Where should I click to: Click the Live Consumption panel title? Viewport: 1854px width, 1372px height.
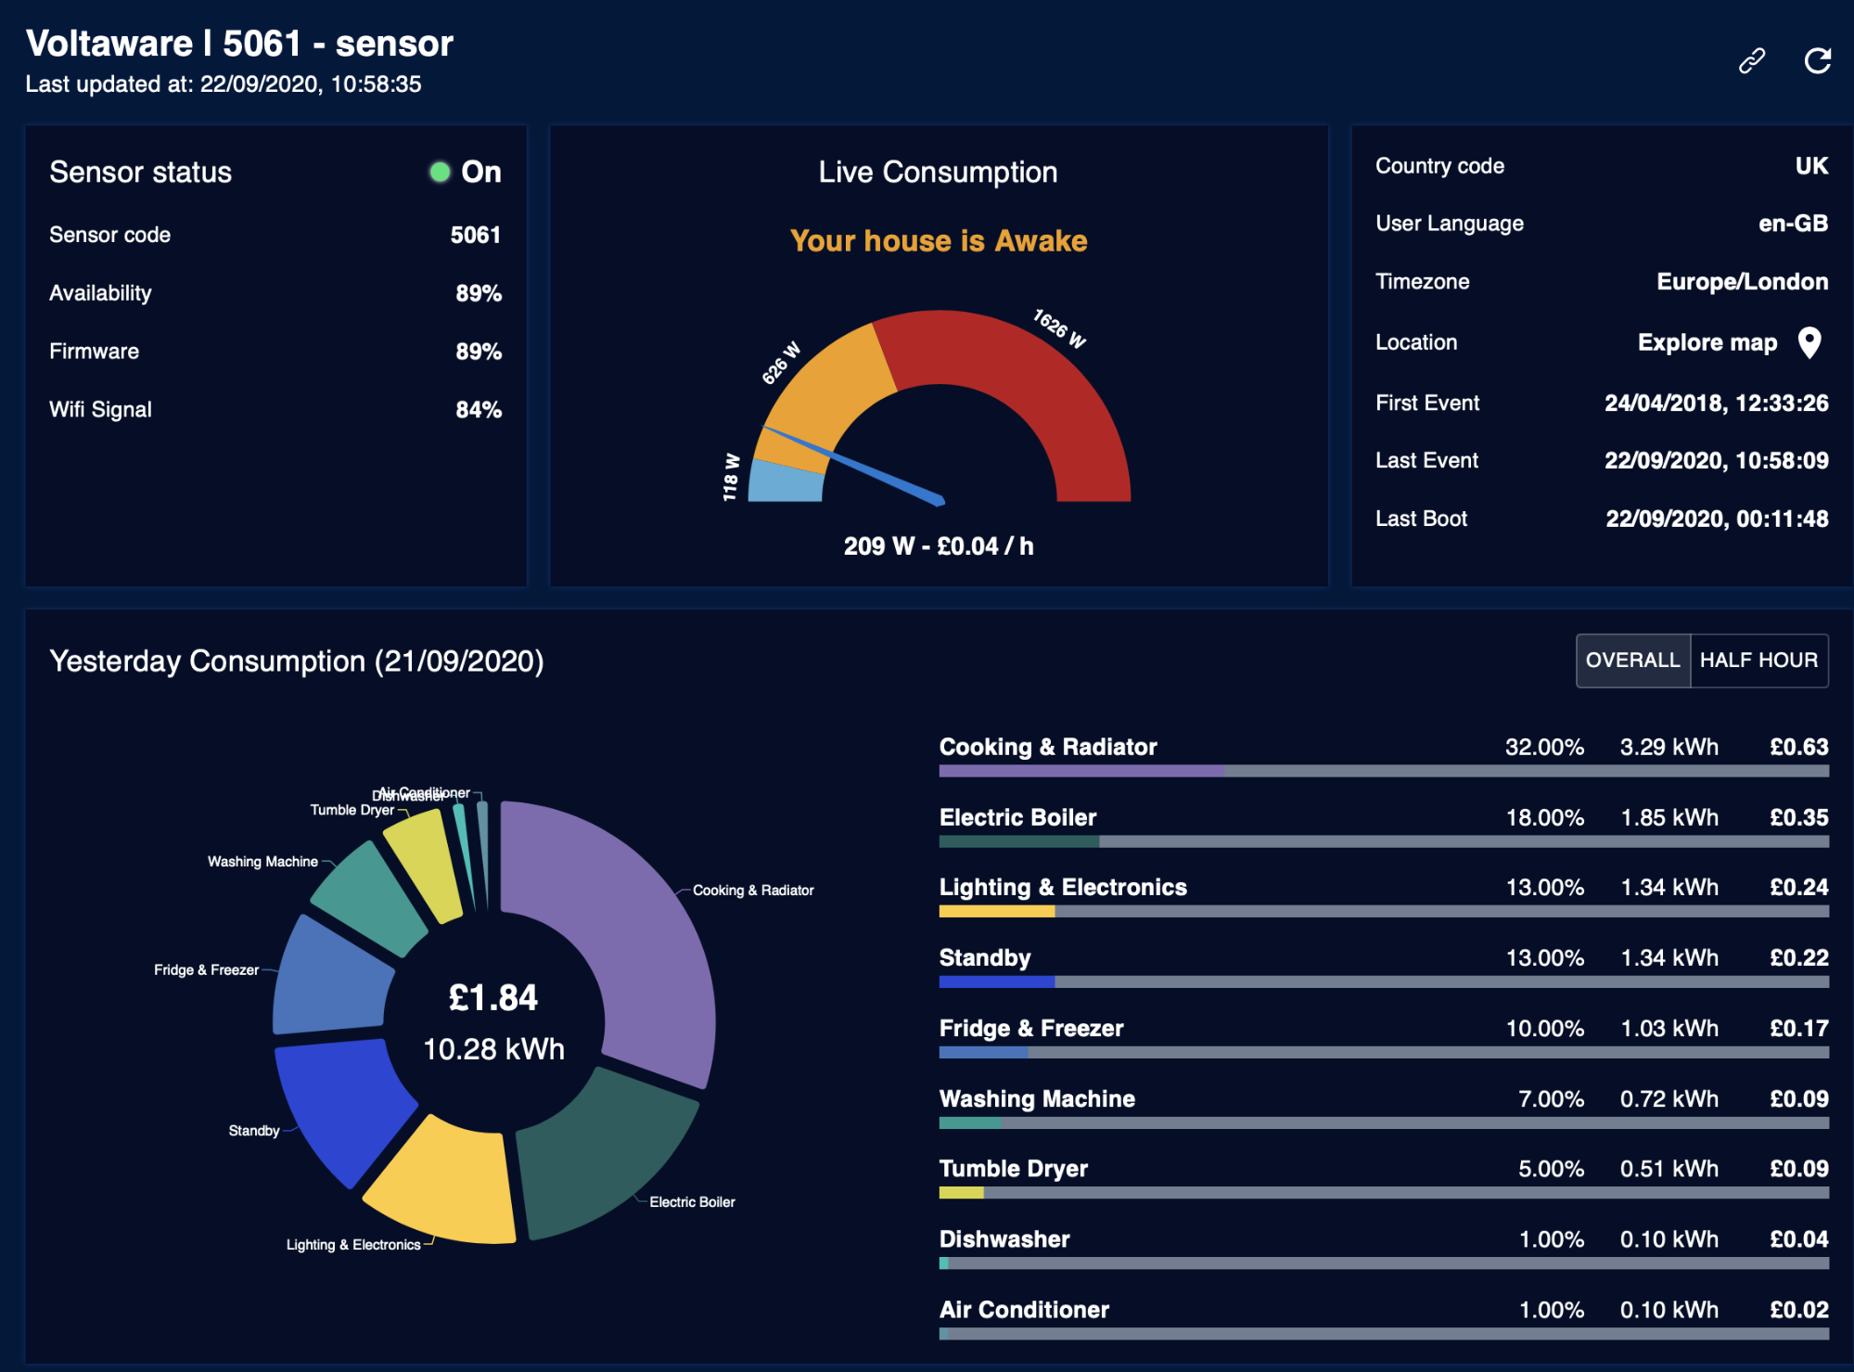[938, 173]
